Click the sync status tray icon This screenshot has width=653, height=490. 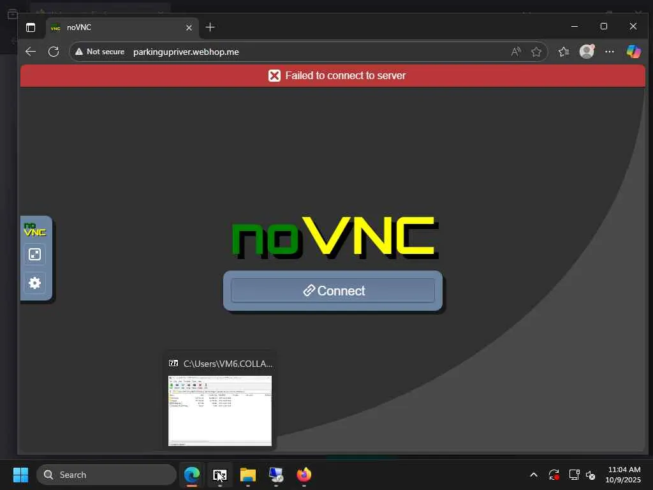tap(554, 475)
